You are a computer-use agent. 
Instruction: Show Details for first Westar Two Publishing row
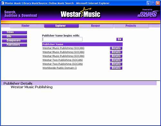click(x=116, y=60)
